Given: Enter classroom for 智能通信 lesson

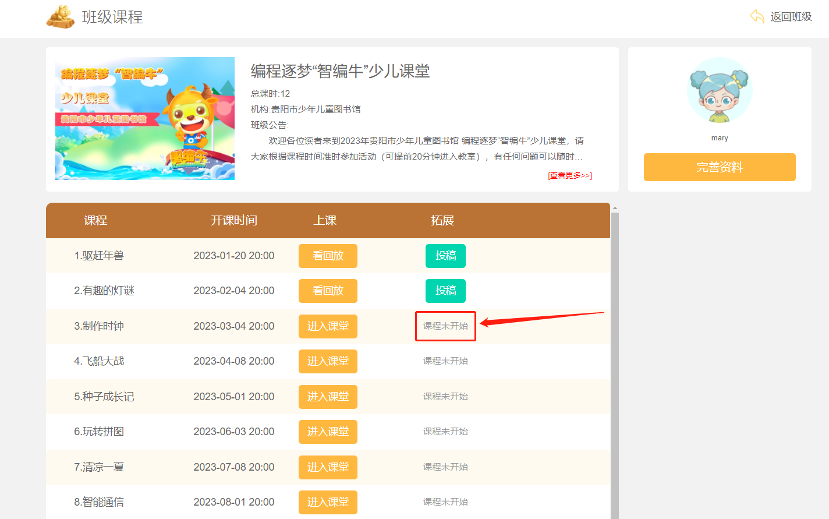Looking at the screenshot, I should tap(328, 502).
